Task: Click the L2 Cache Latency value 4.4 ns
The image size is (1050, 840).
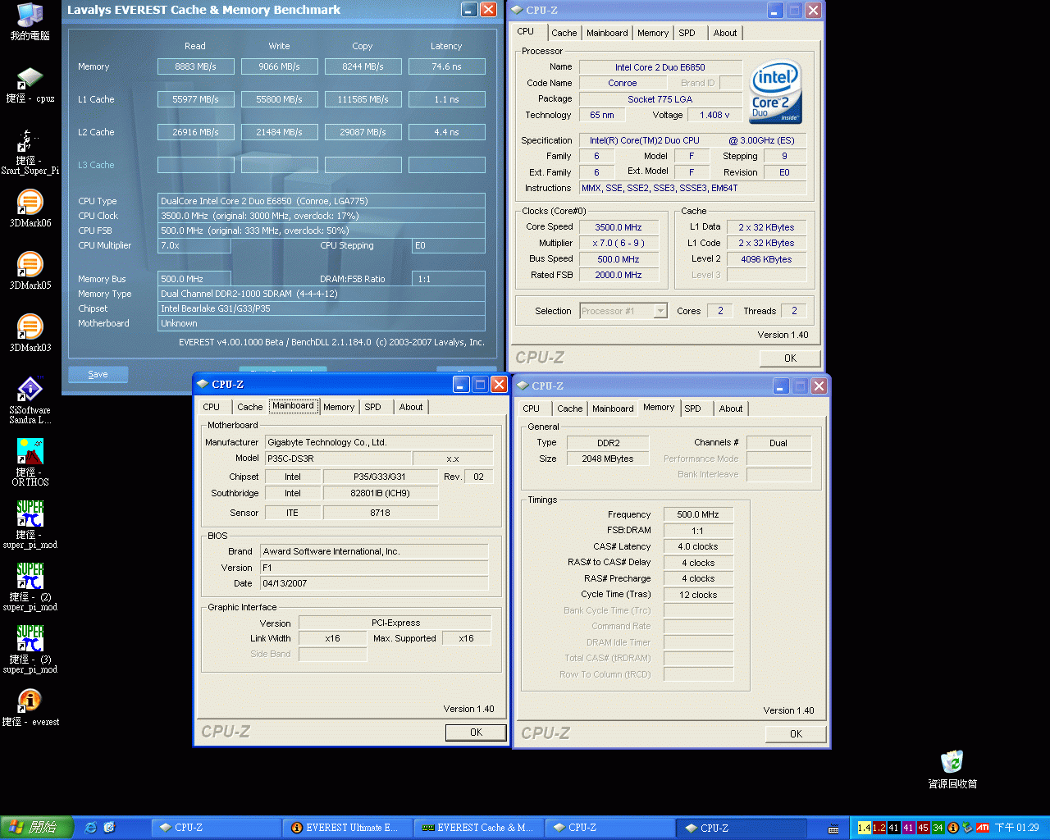Action: [447, 132]
